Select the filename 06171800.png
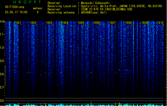The height and width of the screenshot is (106, 167). pyautogui.click(x=15, y=7)
